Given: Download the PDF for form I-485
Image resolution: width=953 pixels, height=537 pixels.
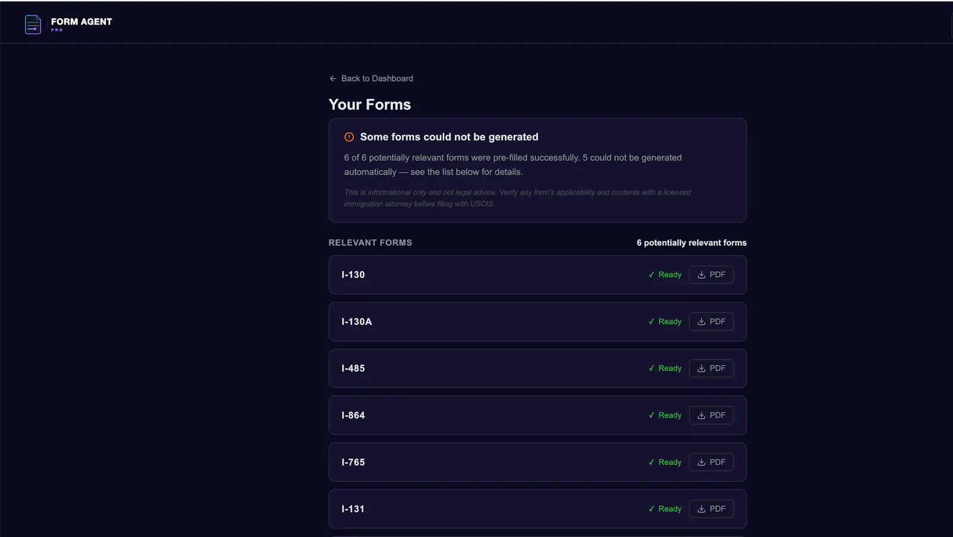Looking at the screenshot, I should pyautogui.click(x=711, y=369).
